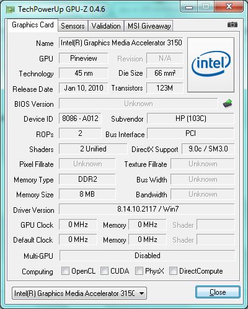This screenshot has height=309, width=248.
Task: Click the GPU-Z title bar app icon
Action: pyautogui.click(x=11, y=9)
